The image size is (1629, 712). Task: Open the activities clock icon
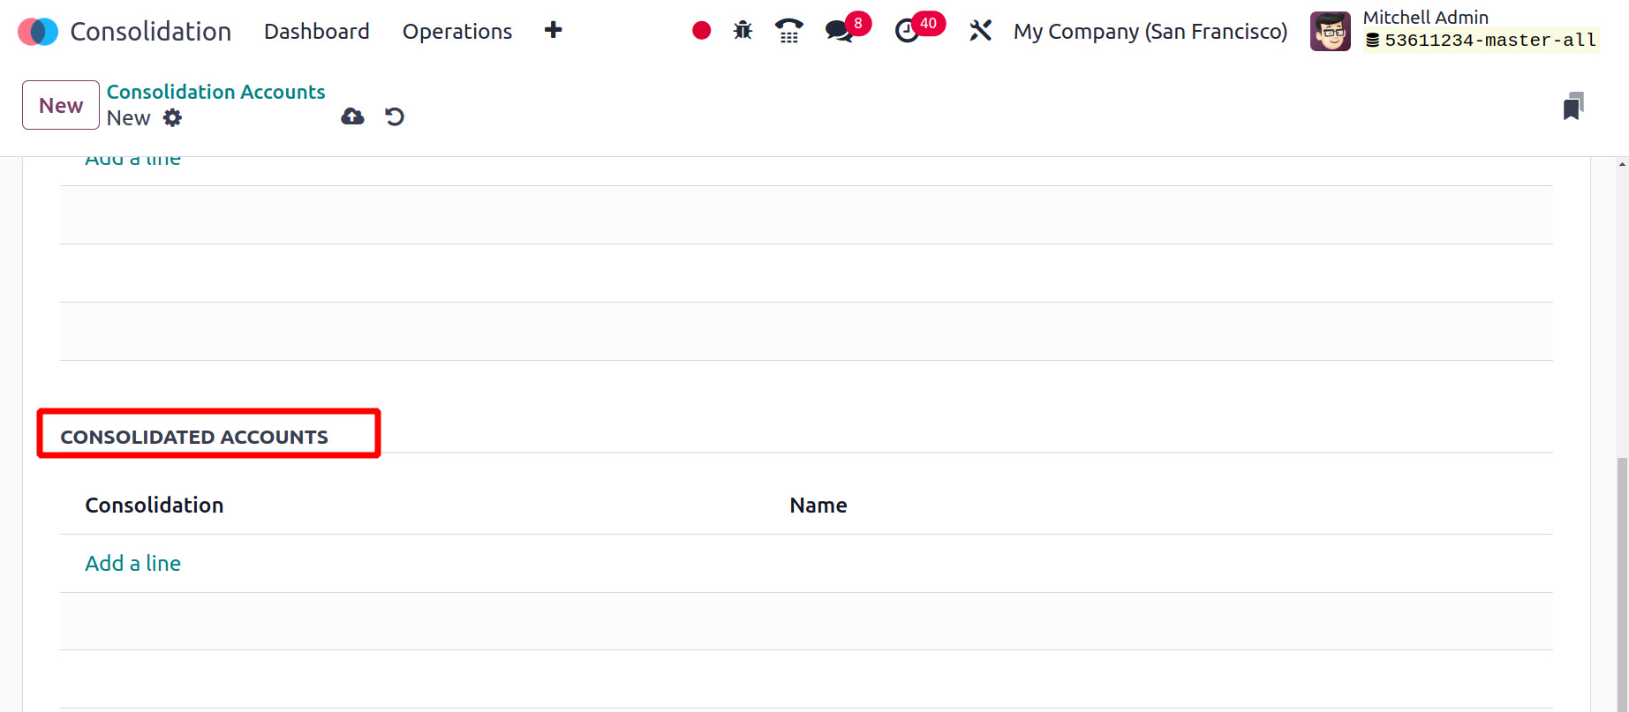click(x=907, y=32)
